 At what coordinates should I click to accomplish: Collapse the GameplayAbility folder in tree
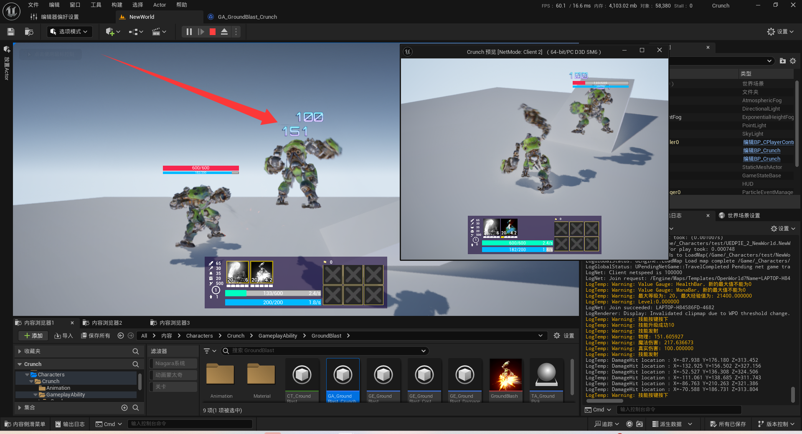(x=36, y=395)
